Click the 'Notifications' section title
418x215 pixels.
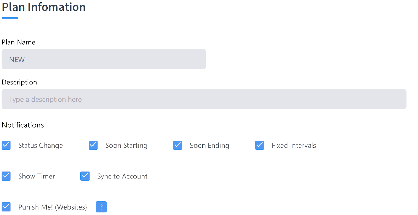coord(23,125)
